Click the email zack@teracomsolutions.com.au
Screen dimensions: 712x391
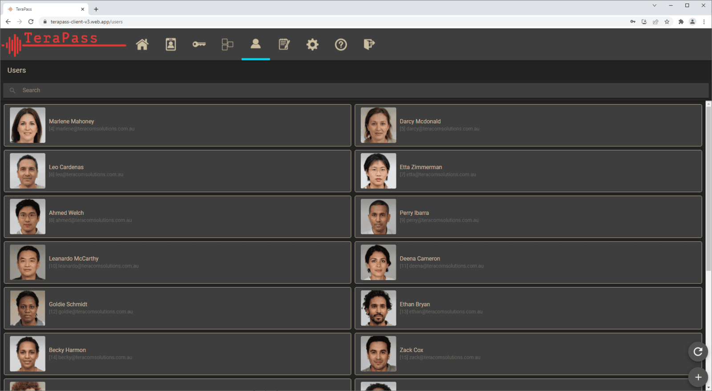click(445, 357)
